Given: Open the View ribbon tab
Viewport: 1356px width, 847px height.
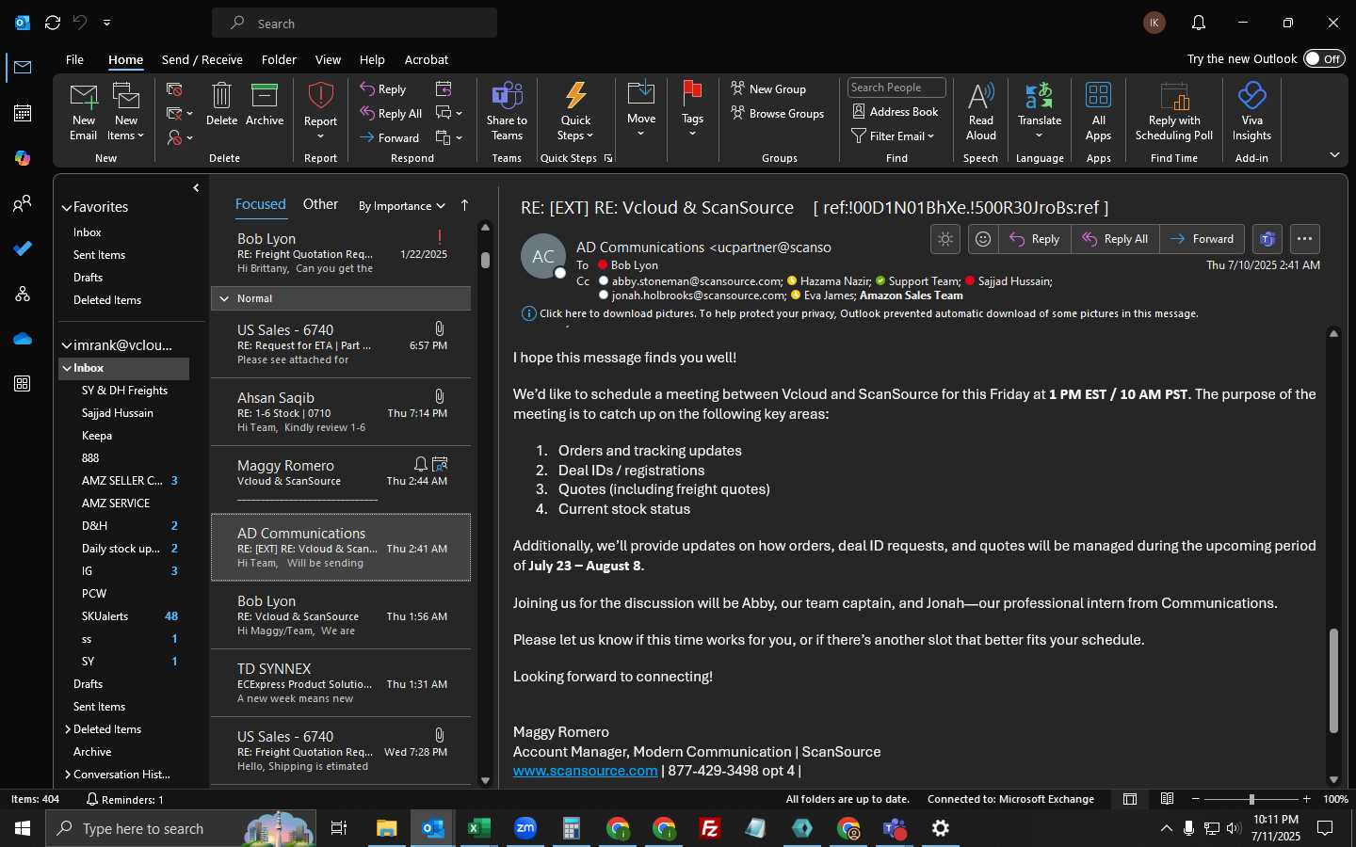Looking at the screenshot, I should point(328,59).
